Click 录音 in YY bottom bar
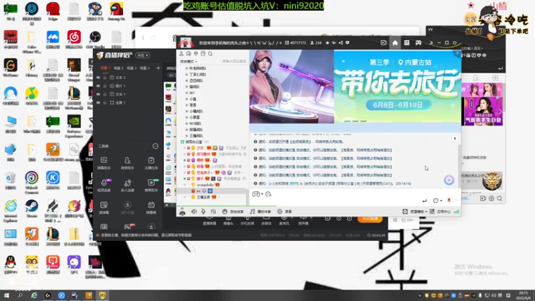535x301 pixels. (x=285, y=211)
